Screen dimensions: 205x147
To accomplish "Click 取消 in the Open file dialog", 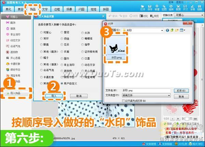I will pos(181,97).
